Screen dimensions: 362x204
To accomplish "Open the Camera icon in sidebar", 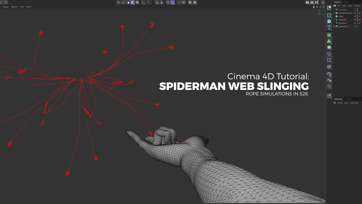I will click(329, 81).
